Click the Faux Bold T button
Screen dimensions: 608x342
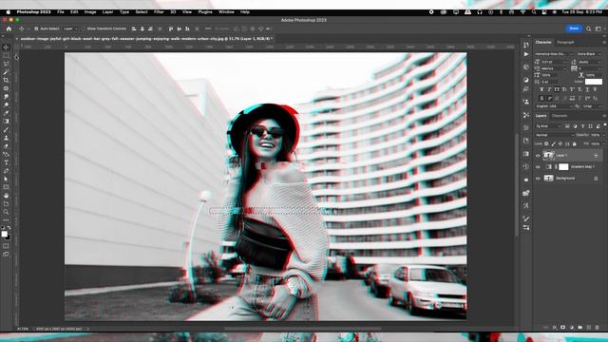click(541, 89)
